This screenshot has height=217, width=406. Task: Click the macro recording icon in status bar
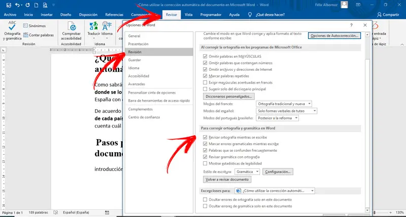tap(107, 212)
